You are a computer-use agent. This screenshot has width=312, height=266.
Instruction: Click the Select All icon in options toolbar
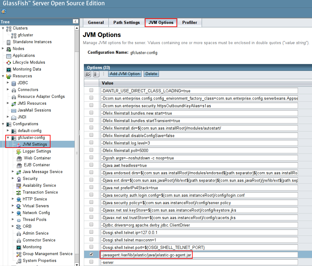point(88,74)
